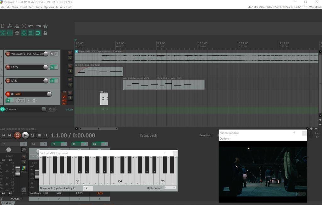
Task: Toggle repeat loop in the transport
Action: point(32,135)
